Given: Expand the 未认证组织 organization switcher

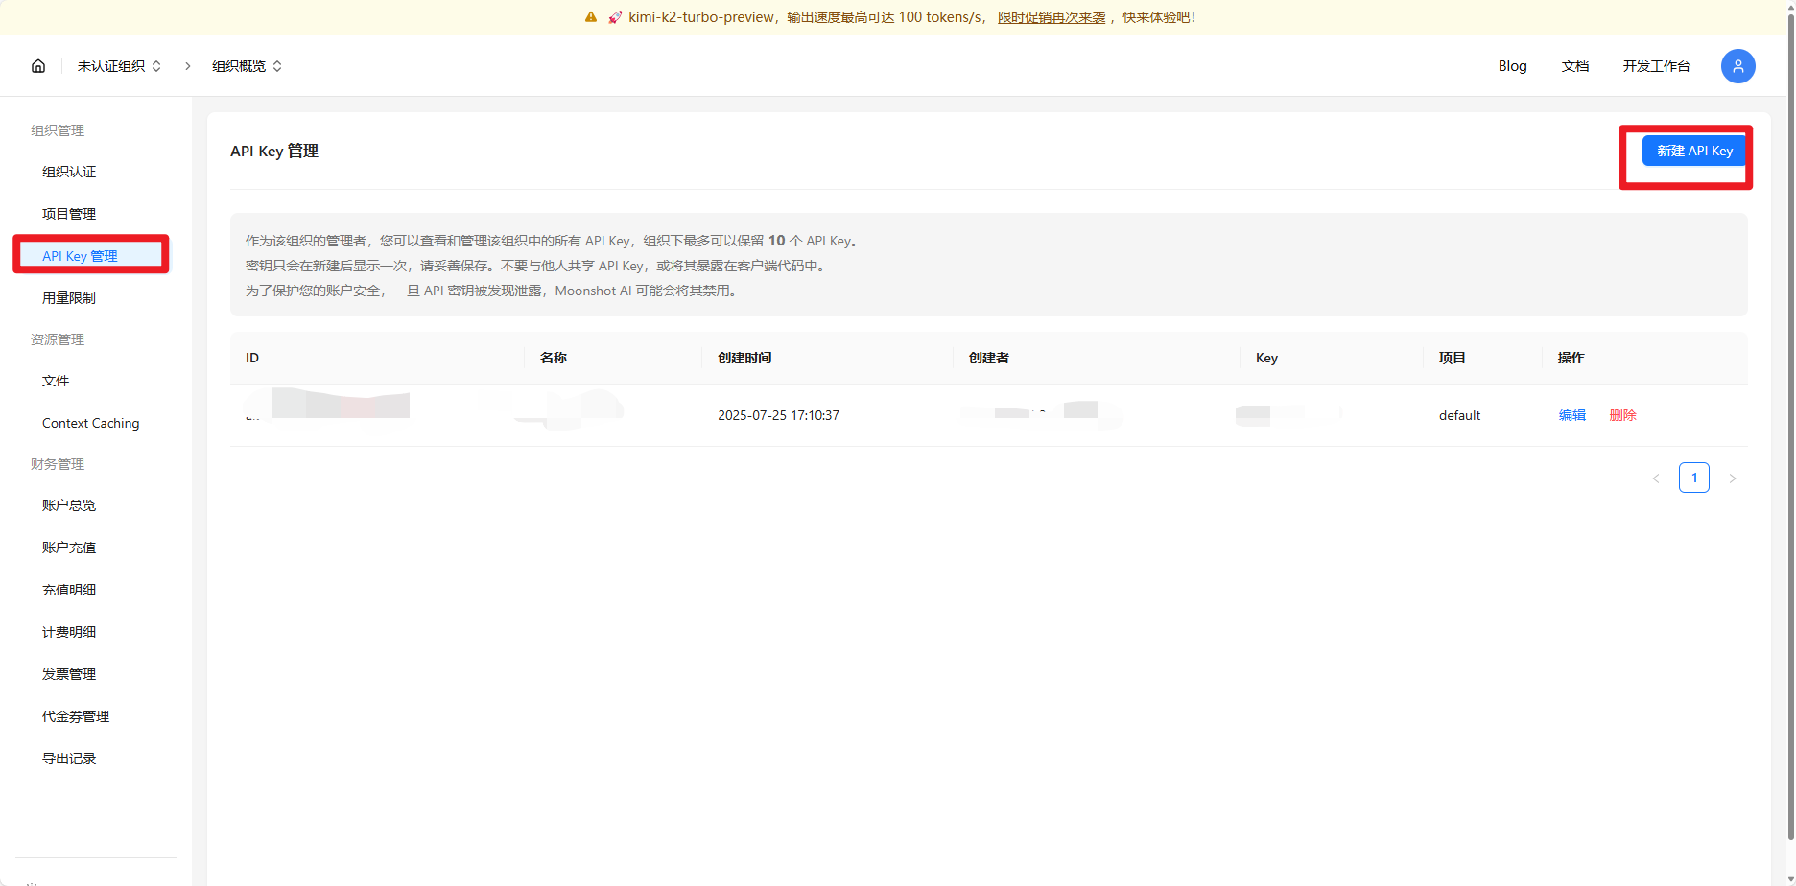Looking at the screenshot, I should point(119,66).
